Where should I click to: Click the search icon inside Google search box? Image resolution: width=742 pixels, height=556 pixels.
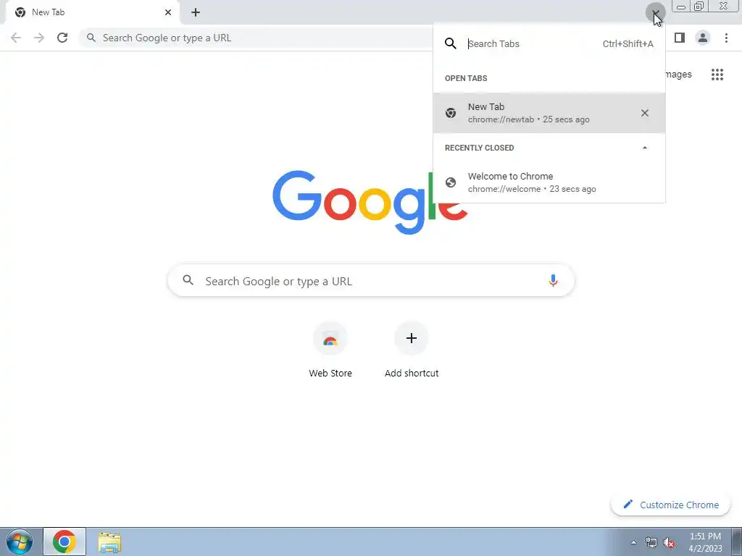(188, 280)
